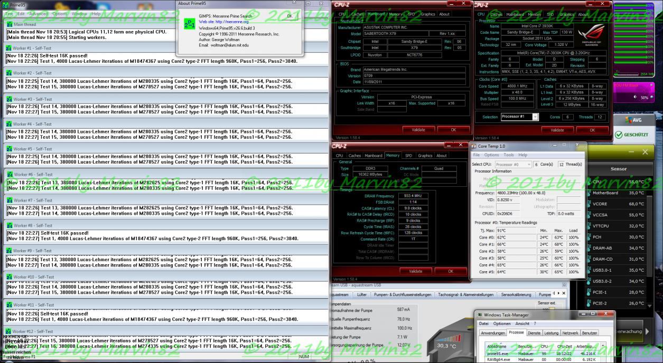Image resolution: width=663 pixels, height=363 pixels.
Task: Click Validate in the Memory CPU-Z window
Action: (x=415, y=271)
